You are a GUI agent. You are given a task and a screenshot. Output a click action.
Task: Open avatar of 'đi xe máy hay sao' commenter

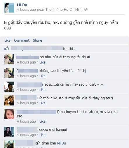[9, 87]
